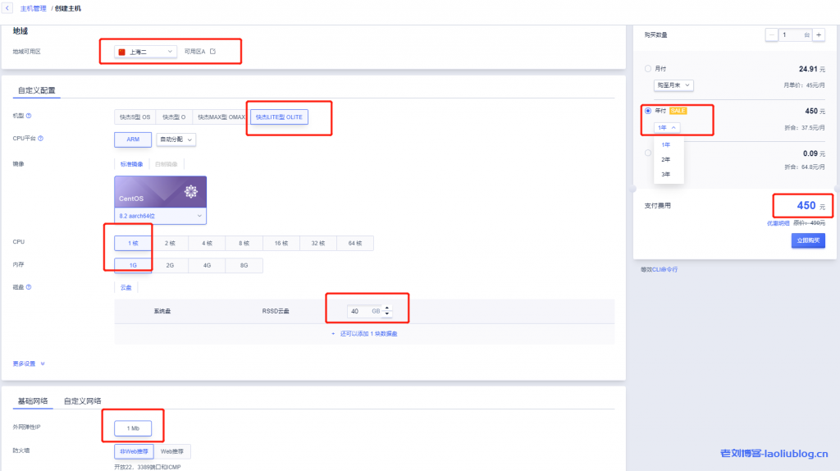Click the back arrow icon beside 主机管理

pos(7,8)
